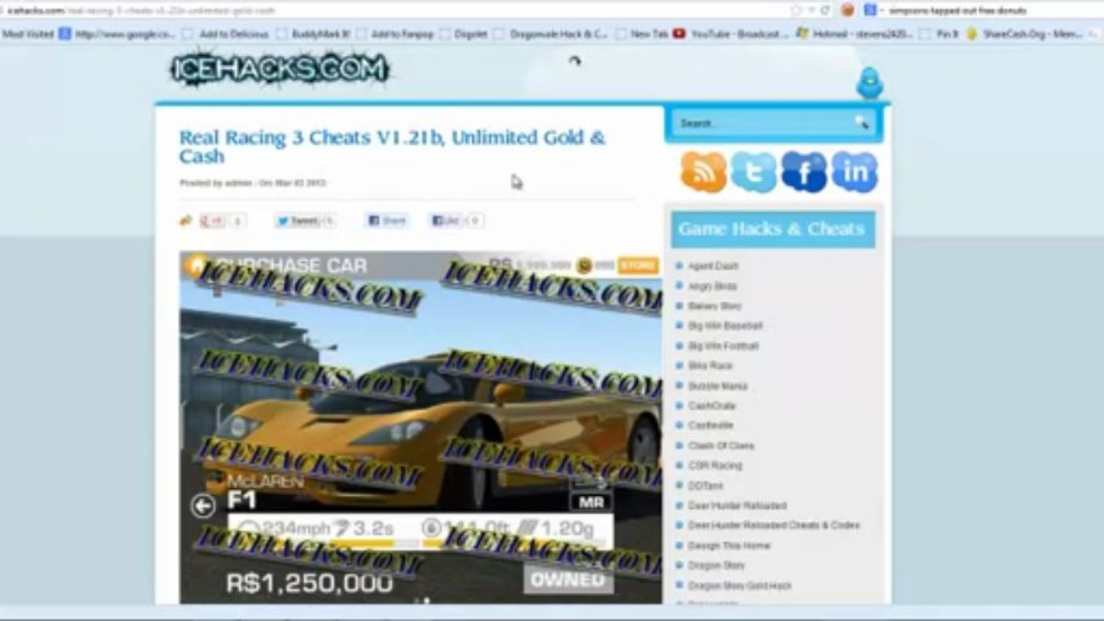The image size is (1104, 621).
Task: Open the Big Win Baseball link
Action: pos(725,326)
